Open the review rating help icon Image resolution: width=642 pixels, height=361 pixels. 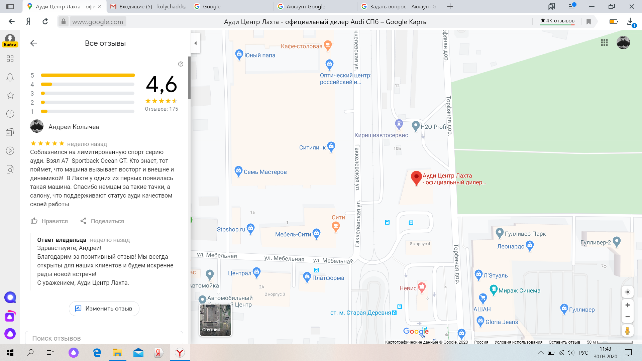point(181,64)
